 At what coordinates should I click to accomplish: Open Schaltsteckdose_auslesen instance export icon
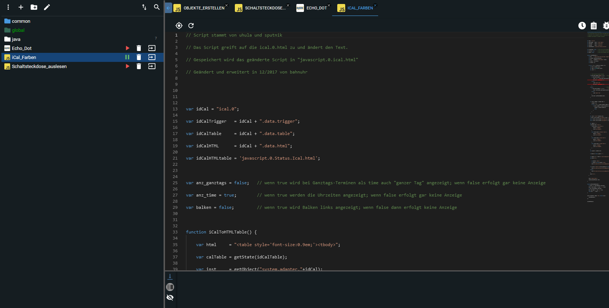(x=152, y=66)
